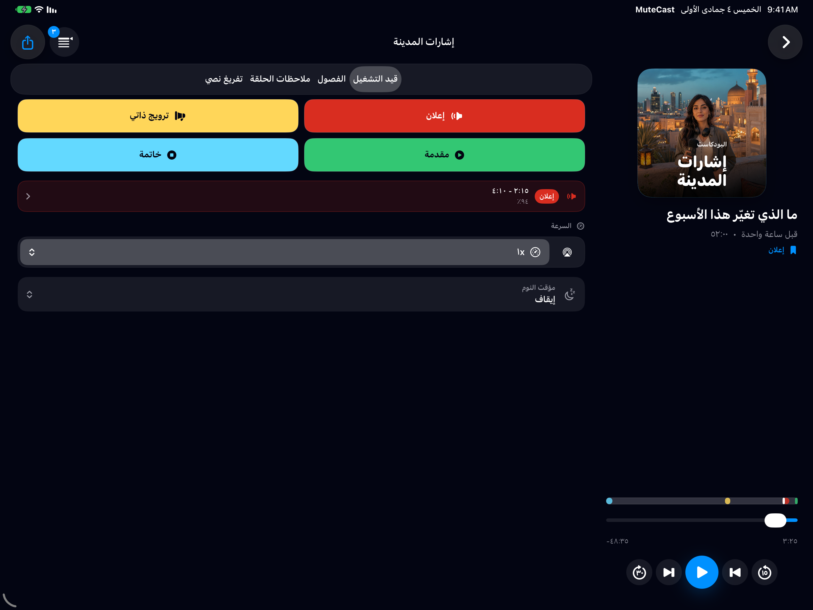Tap the red speaker icon in the ad segment row
This screenshot has height=610, width=813.
[x=572, y=196]
